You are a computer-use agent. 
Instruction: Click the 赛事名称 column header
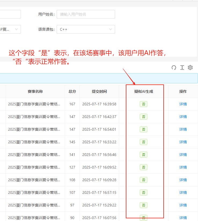coord(35,91)
